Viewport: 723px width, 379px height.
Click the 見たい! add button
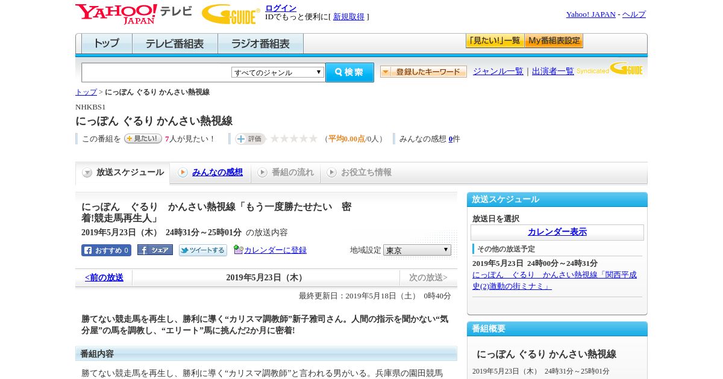tap(143, 138)
